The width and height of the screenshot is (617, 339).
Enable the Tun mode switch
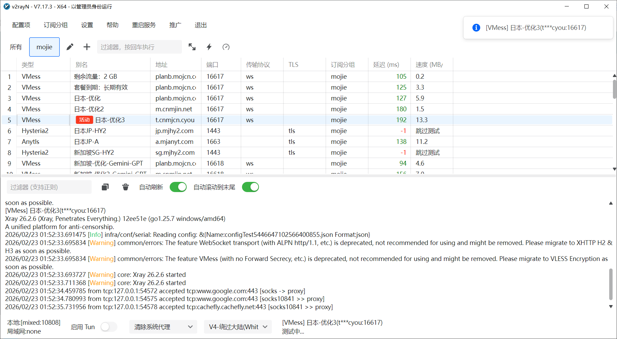click(x=109, y=327)
